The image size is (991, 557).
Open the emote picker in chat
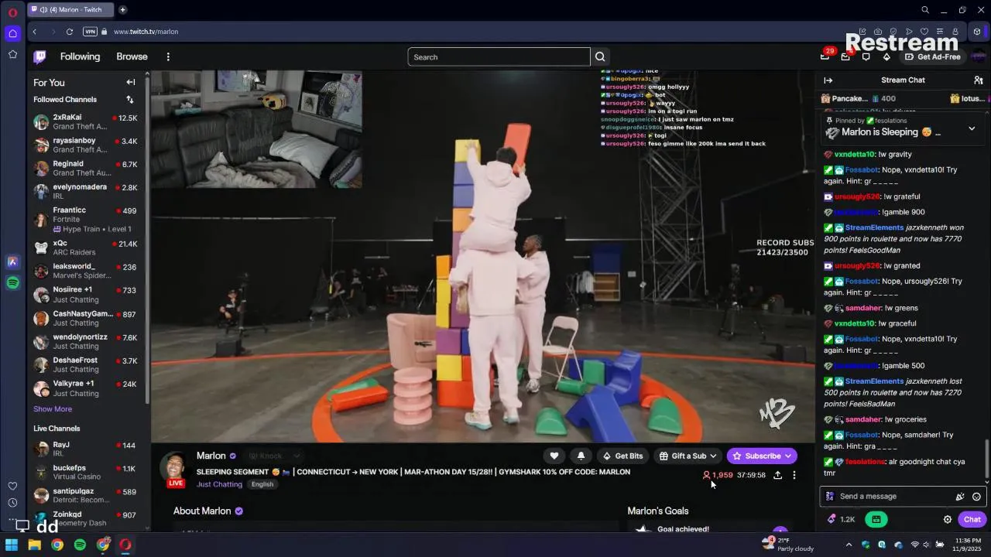976,497
